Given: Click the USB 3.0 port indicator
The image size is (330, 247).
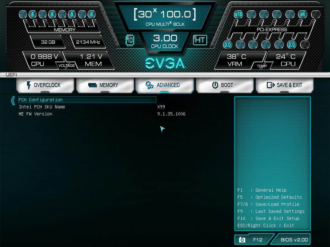Looking at the screenshot, I should [228, 45].
